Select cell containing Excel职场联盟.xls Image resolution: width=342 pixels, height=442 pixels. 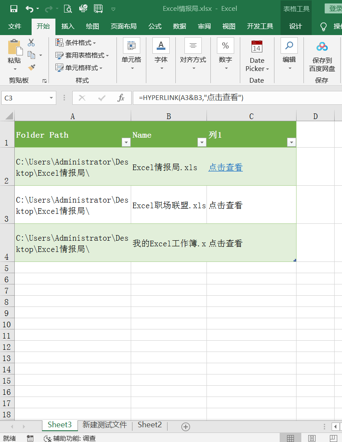[169, 205]
